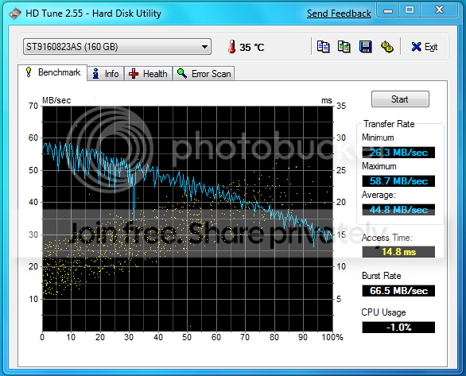The image size is (466, 376).
Task: Click the thermometer temperature icon
Action: 232,47
